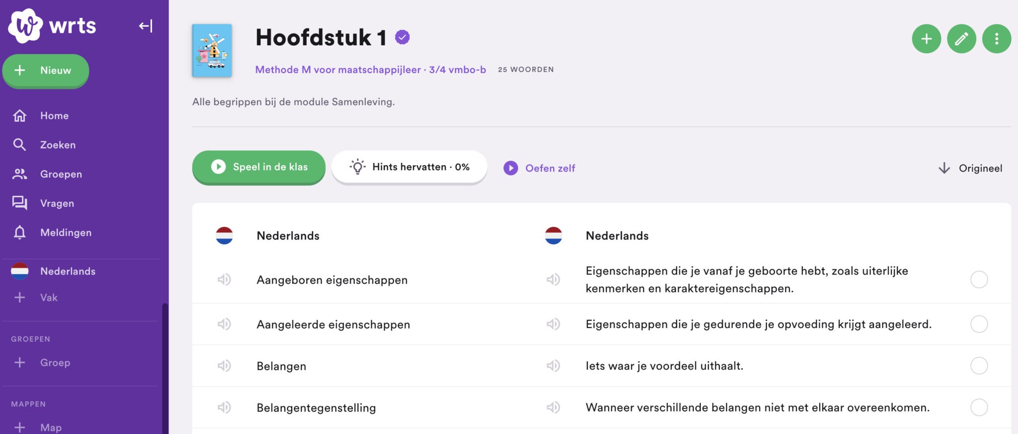
Task: Open the three-dot options menu
Action: (x=997, y=38)
